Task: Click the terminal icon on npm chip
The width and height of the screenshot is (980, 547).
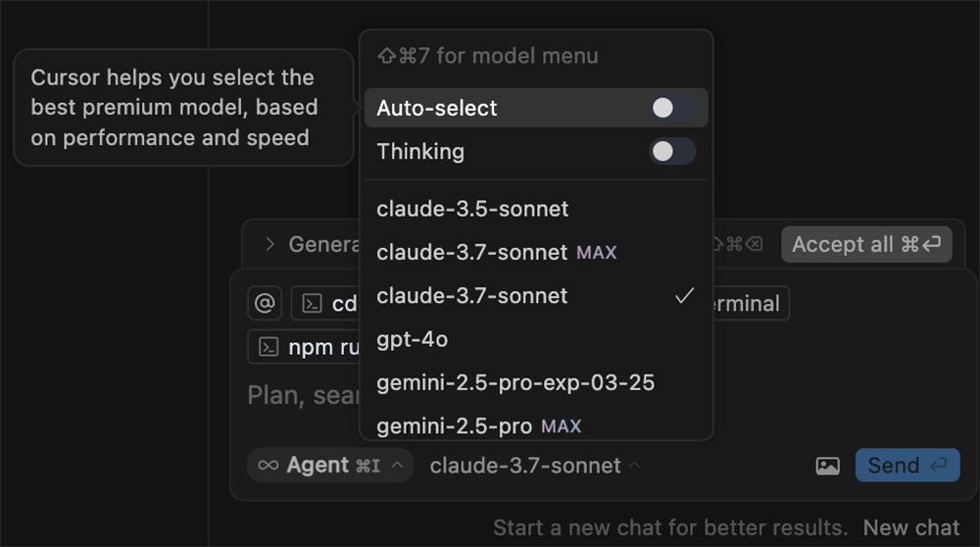Action: pyautogui.click(x=268, y=347)
